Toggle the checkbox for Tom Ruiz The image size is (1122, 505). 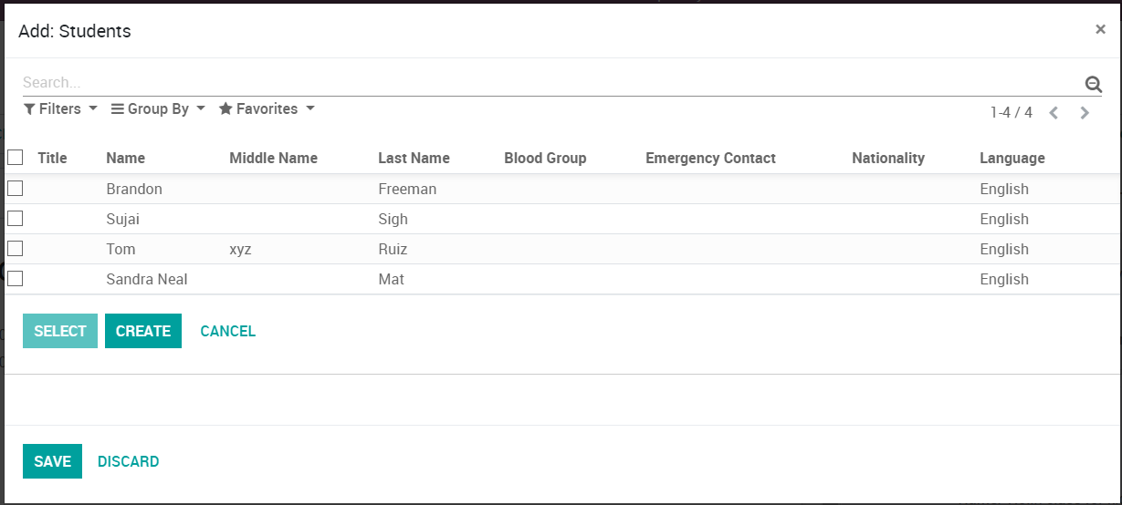[x=16, y=249]
